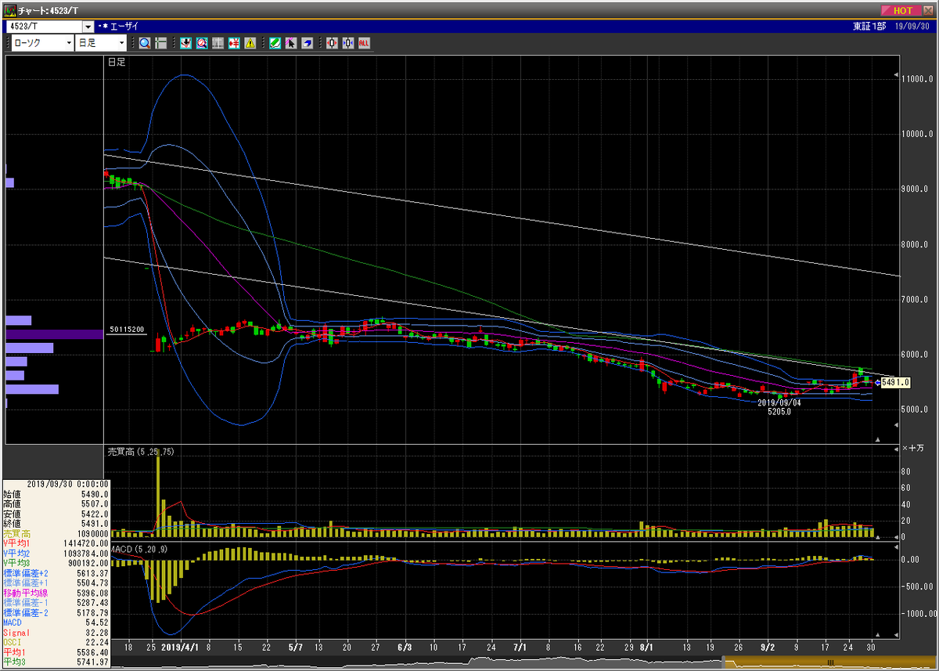Click the 50115200 volume profile label
The width and height of the screenshot is (939, 671).
tap(126, 330)
